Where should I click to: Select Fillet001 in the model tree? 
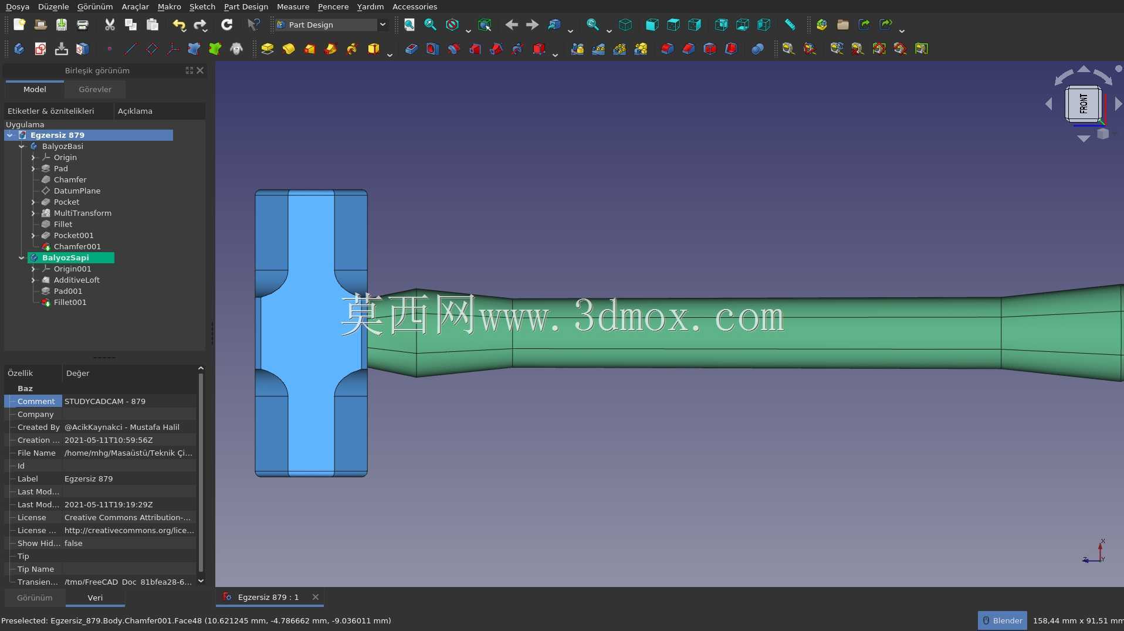(70, 302)
